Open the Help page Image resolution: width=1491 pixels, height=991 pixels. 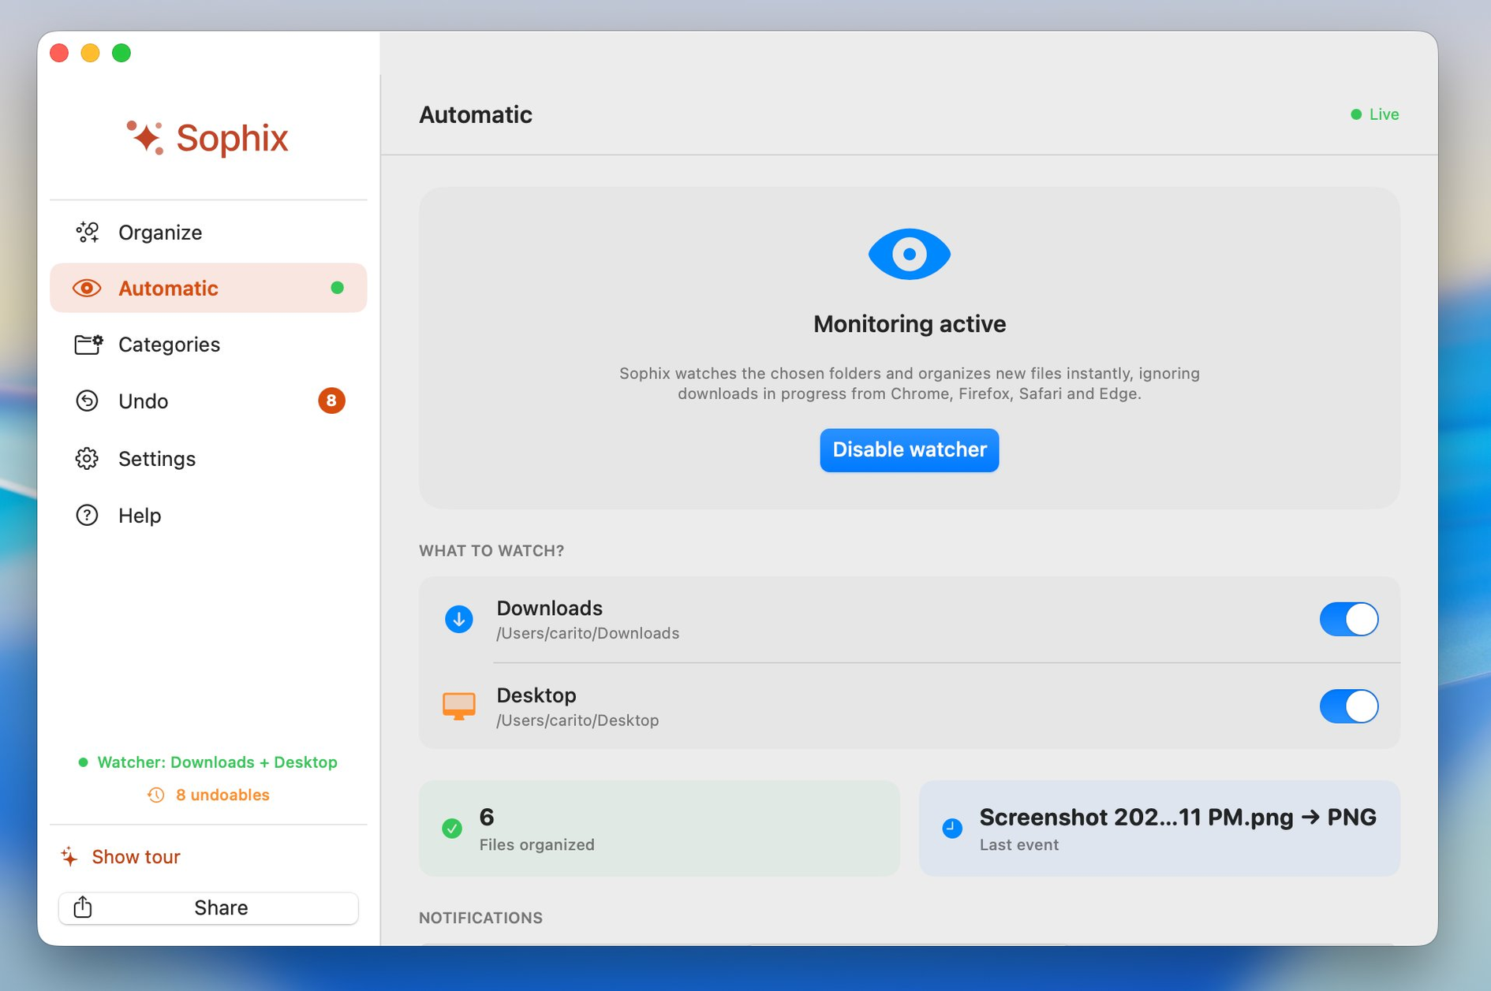point(208,516)
